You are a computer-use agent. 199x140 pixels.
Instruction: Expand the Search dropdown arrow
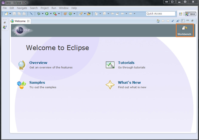[x=85, y=14]
